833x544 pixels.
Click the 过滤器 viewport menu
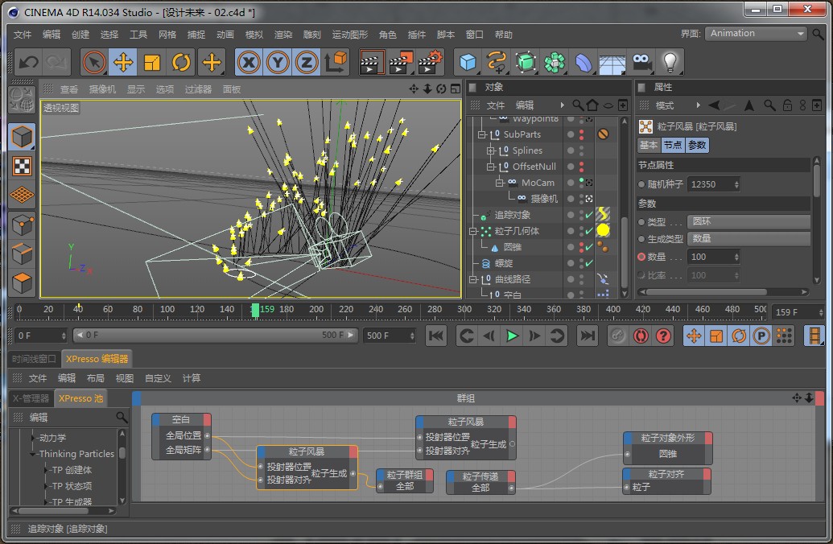tap(198, 89)
